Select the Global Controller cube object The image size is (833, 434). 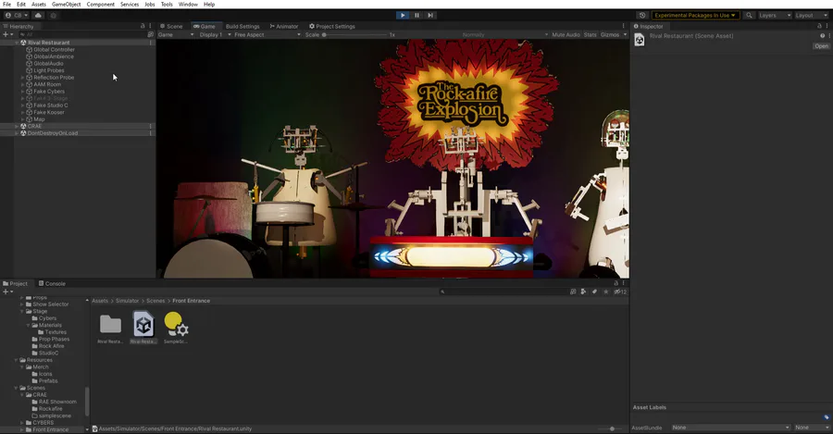(51, 49)
